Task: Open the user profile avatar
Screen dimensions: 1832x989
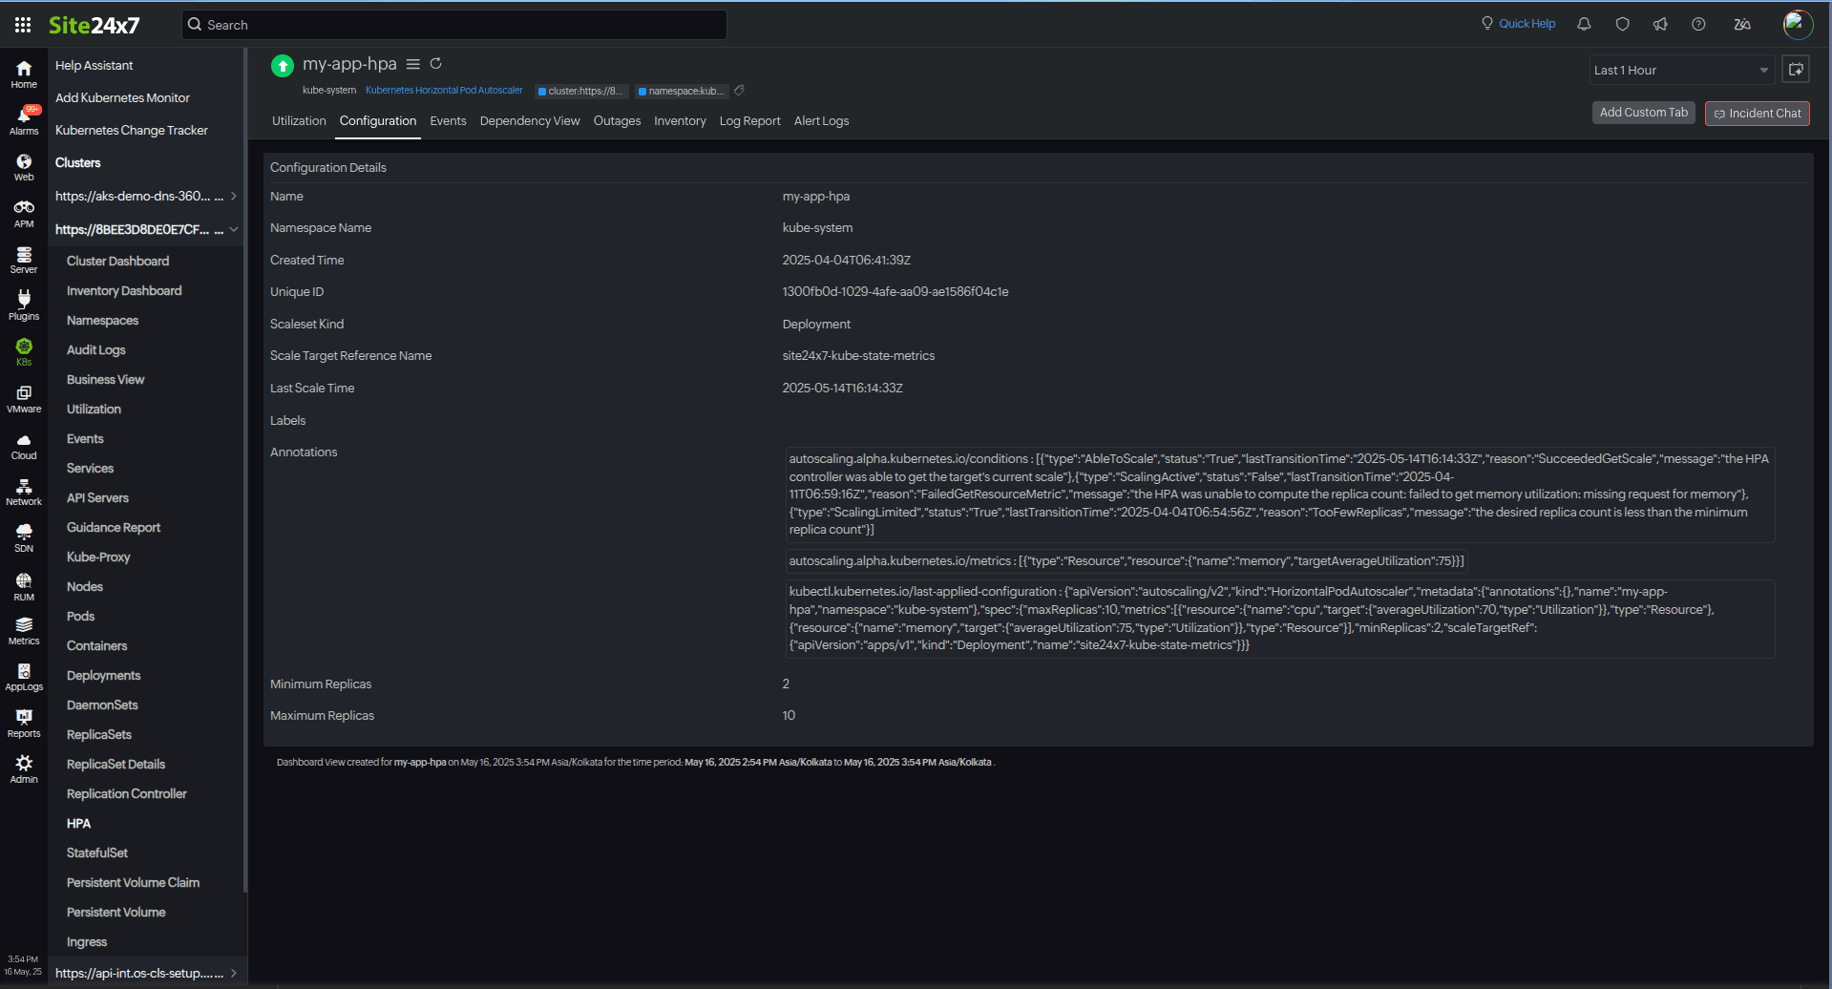Action: [x=1798, y=24]
